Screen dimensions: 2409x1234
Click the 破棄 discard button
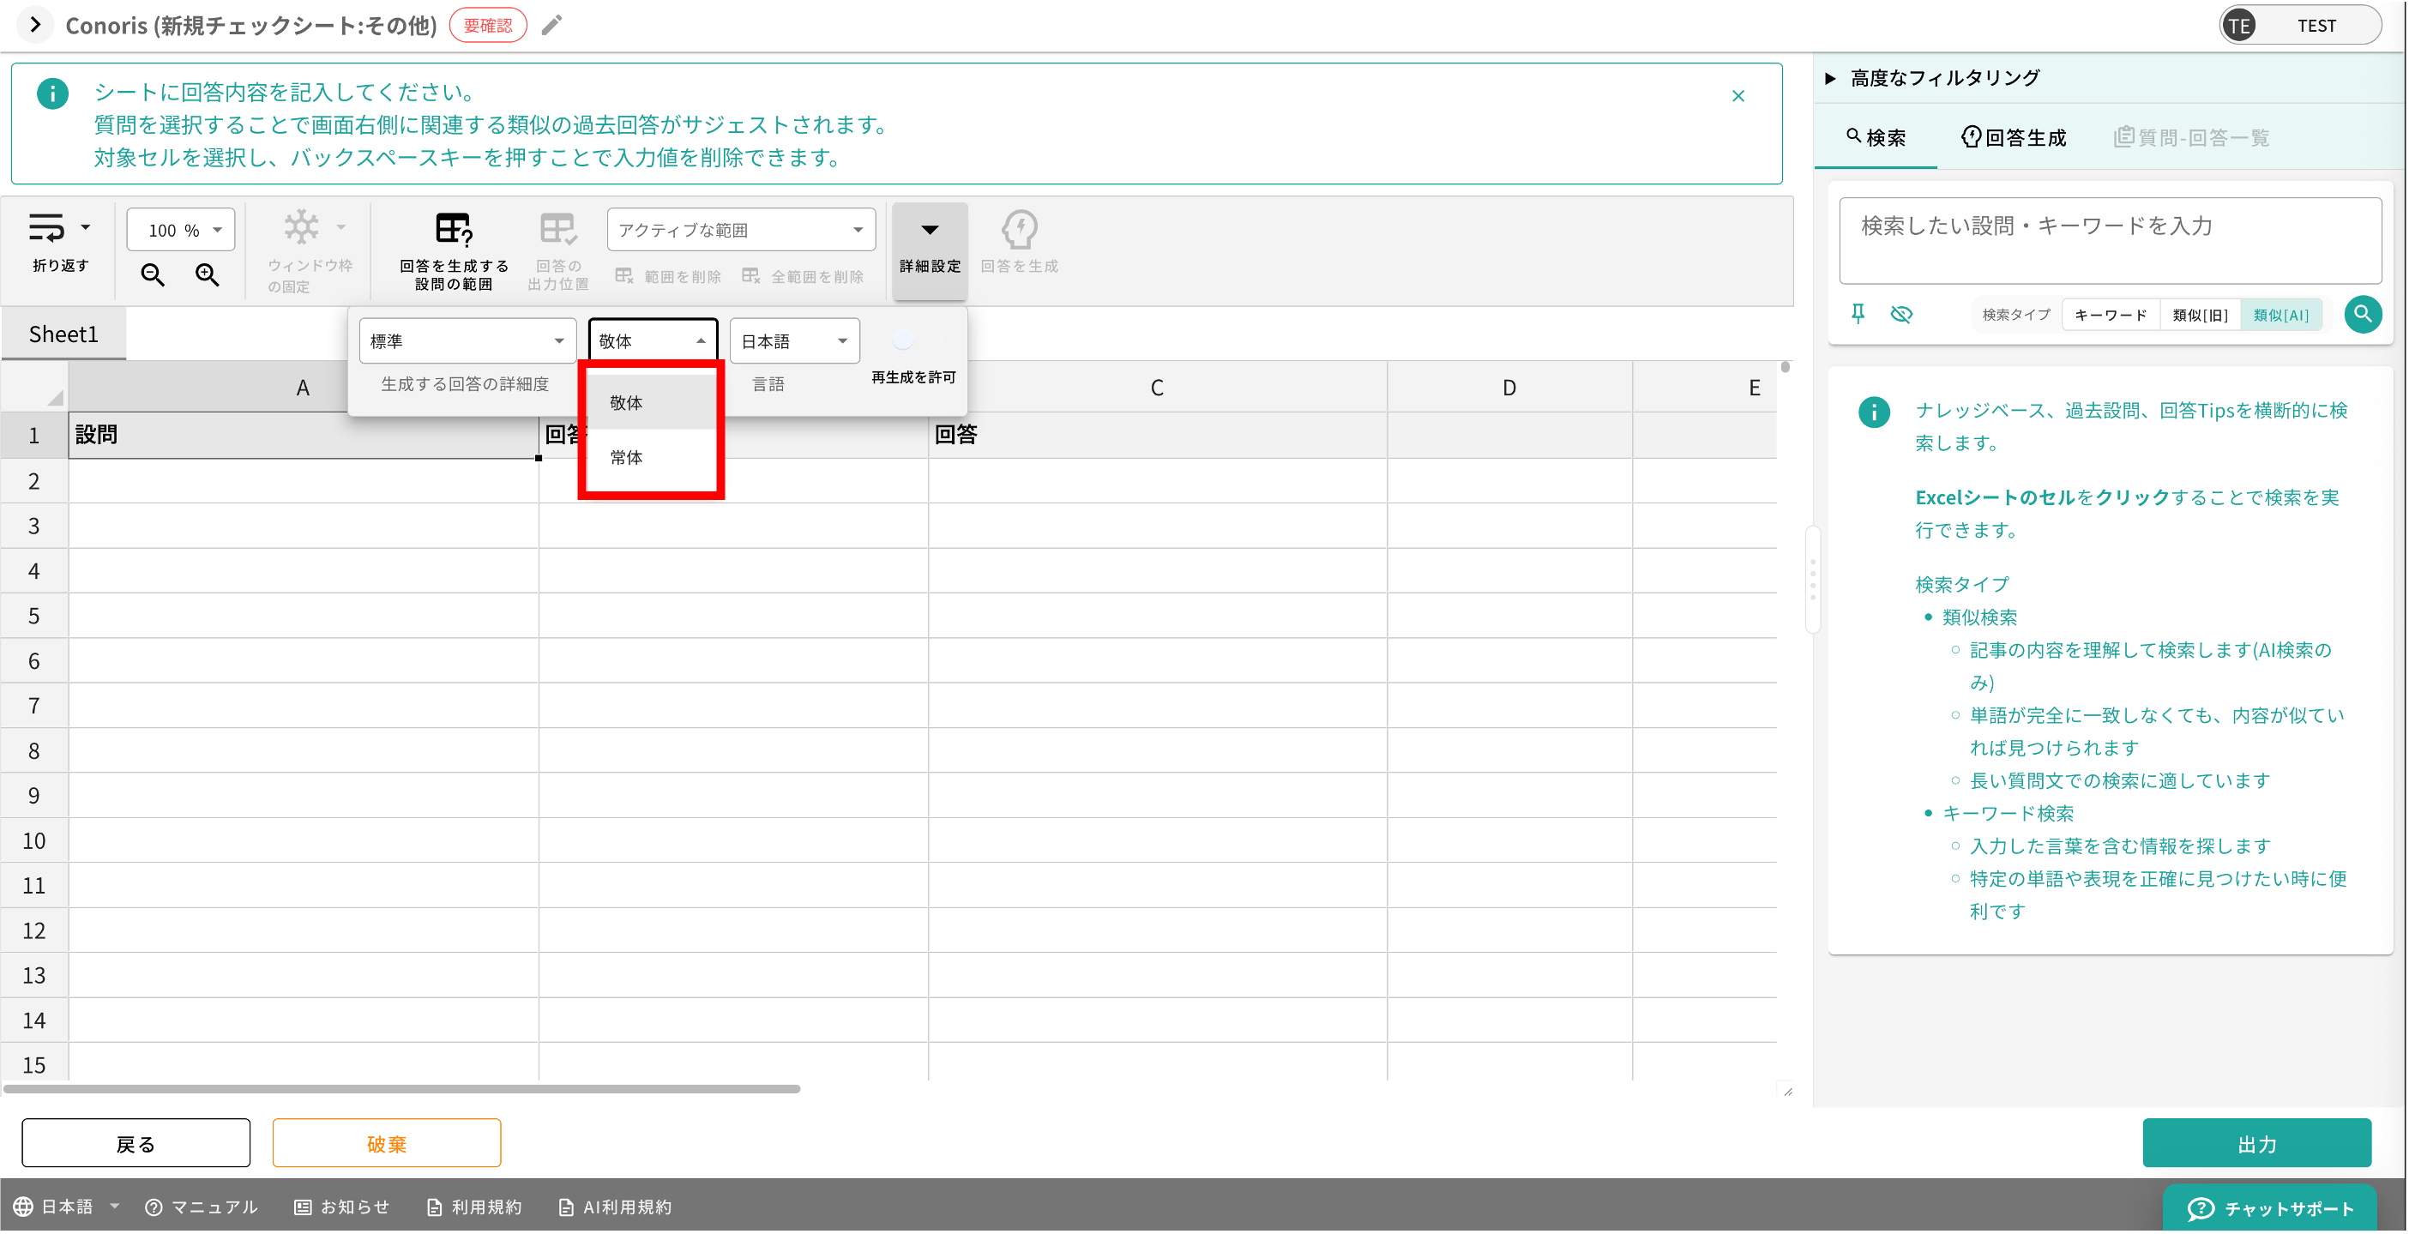click(x=386, y=1142)
